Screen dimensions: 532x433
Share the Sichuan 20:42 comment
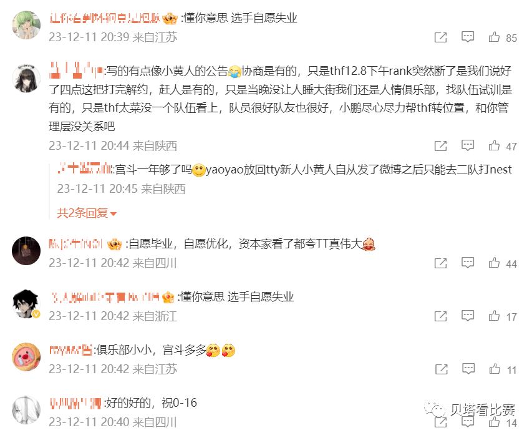(440, 263)
